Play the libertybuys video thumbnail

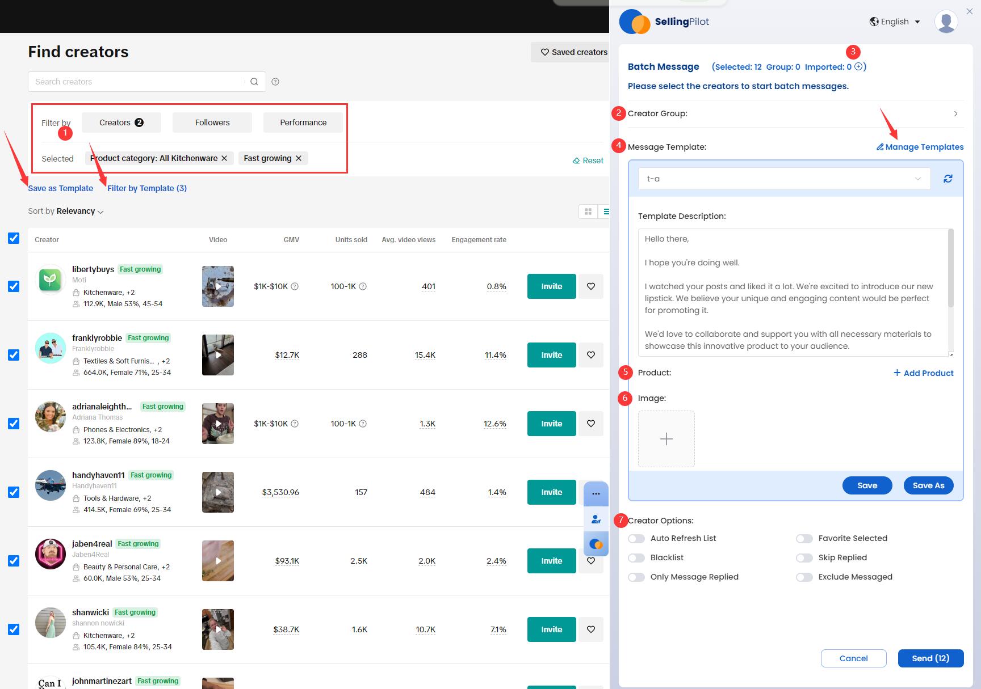tap(218, 286)
